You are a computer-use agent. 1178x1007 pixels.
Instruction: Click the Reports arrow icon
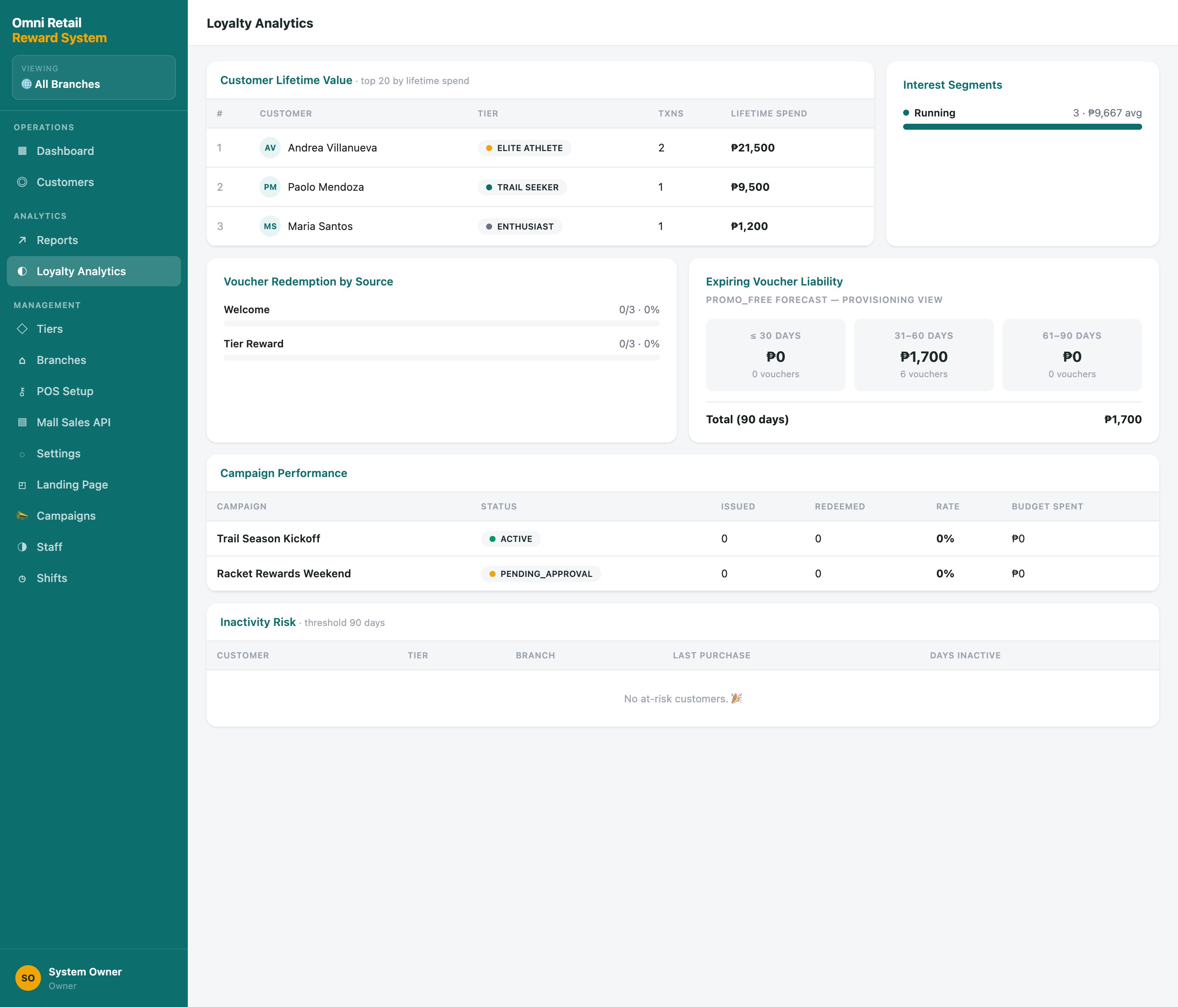(22, 240)
